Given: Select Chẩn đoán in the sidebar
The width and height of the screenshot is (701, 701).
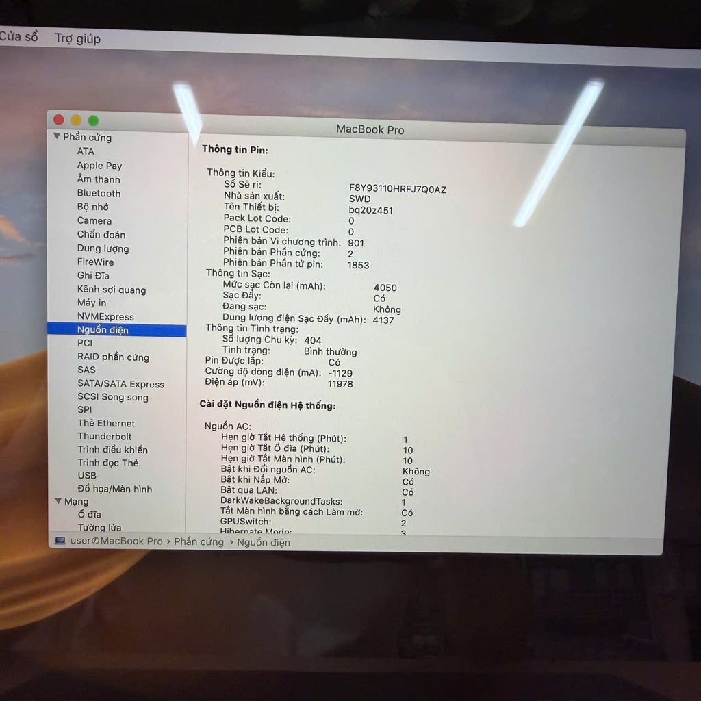Looking at the screenshot, I should [x=101, y=234].
